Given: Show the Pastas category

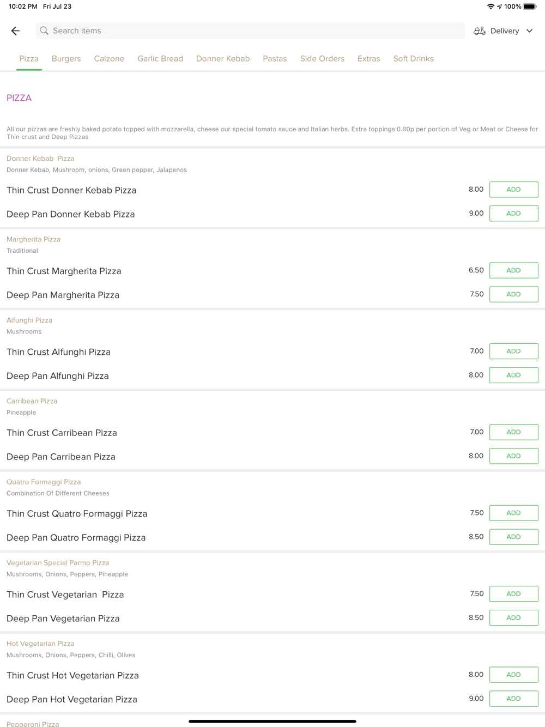Looking at the screenshot, I should [275, 59].
